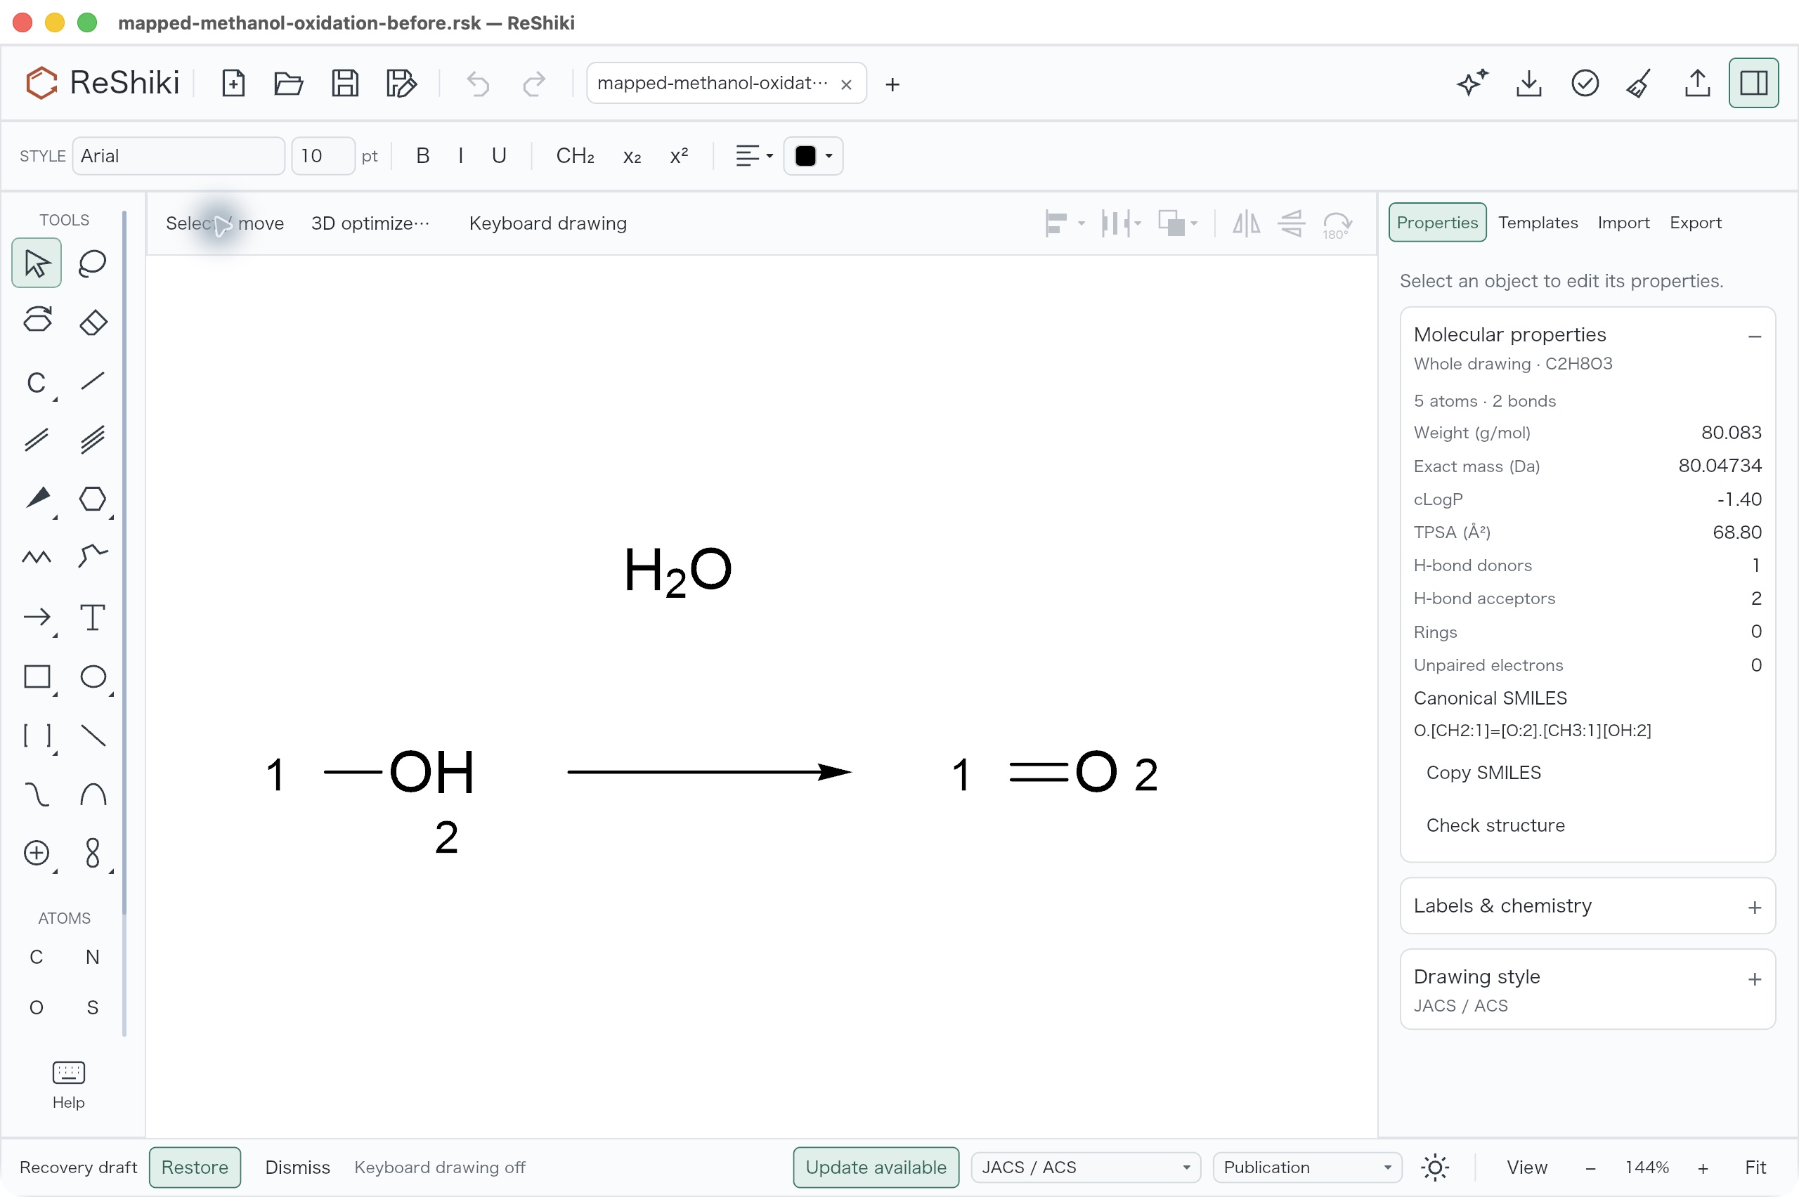The height and width of the screenshot is (1197, 1799).
Task: Click the check circle validate icon
Action: coord(1585,82)
